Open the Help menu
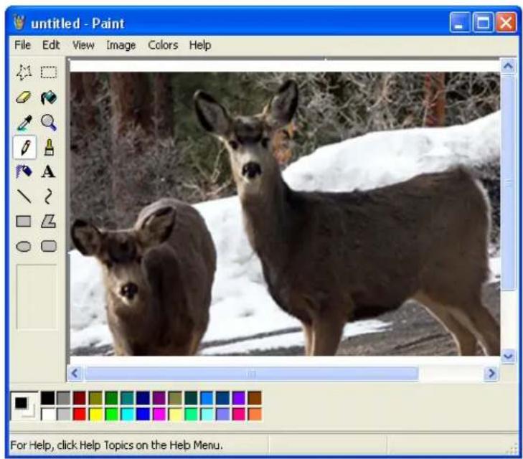Viewport: 523px width, 459px height. [200, 45]
